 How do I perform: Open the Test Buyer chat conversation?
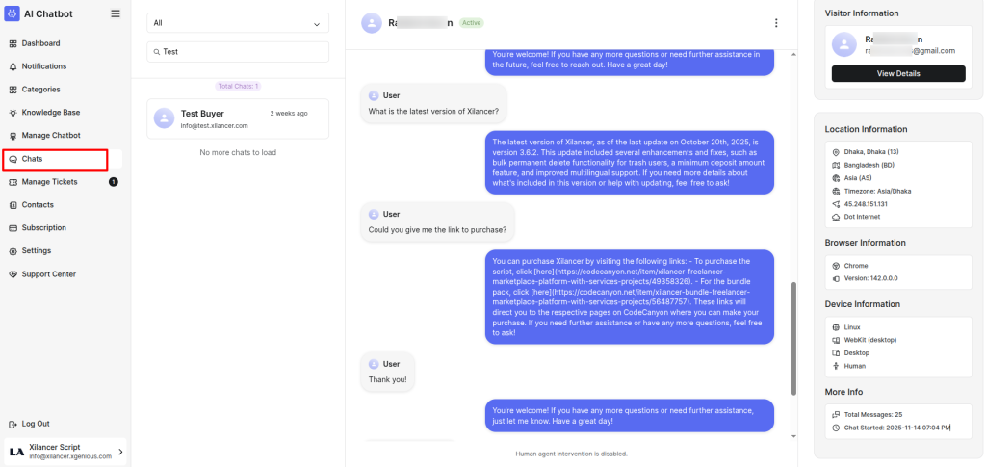(238, 118)
